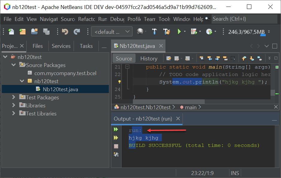Click the editor horizontal scrollbar
The width and height of the screenshot is (281, 178).
(x=168, y=101)
